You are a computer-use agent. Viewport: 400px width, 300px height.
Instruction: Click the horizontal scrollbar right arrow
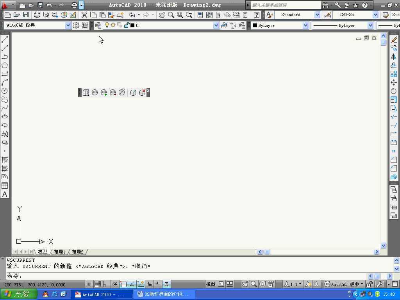tap(377, 252)
